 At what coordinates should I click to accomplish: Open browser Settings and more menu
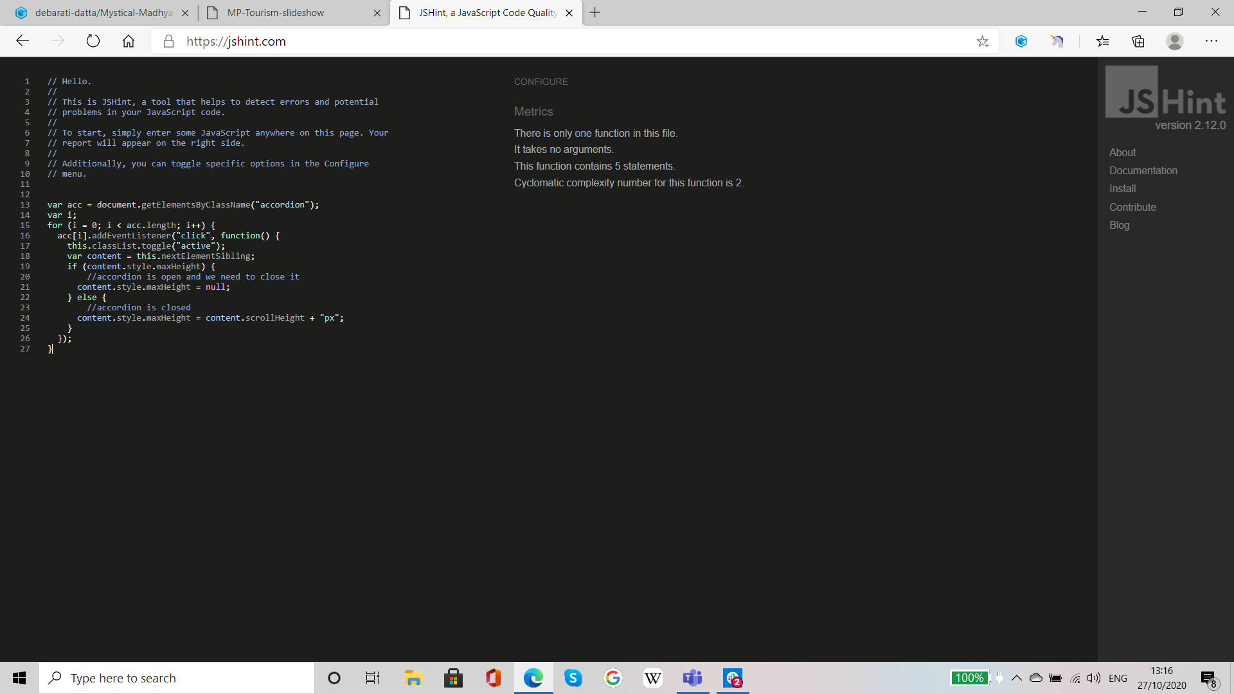[x=1212, y=41]
